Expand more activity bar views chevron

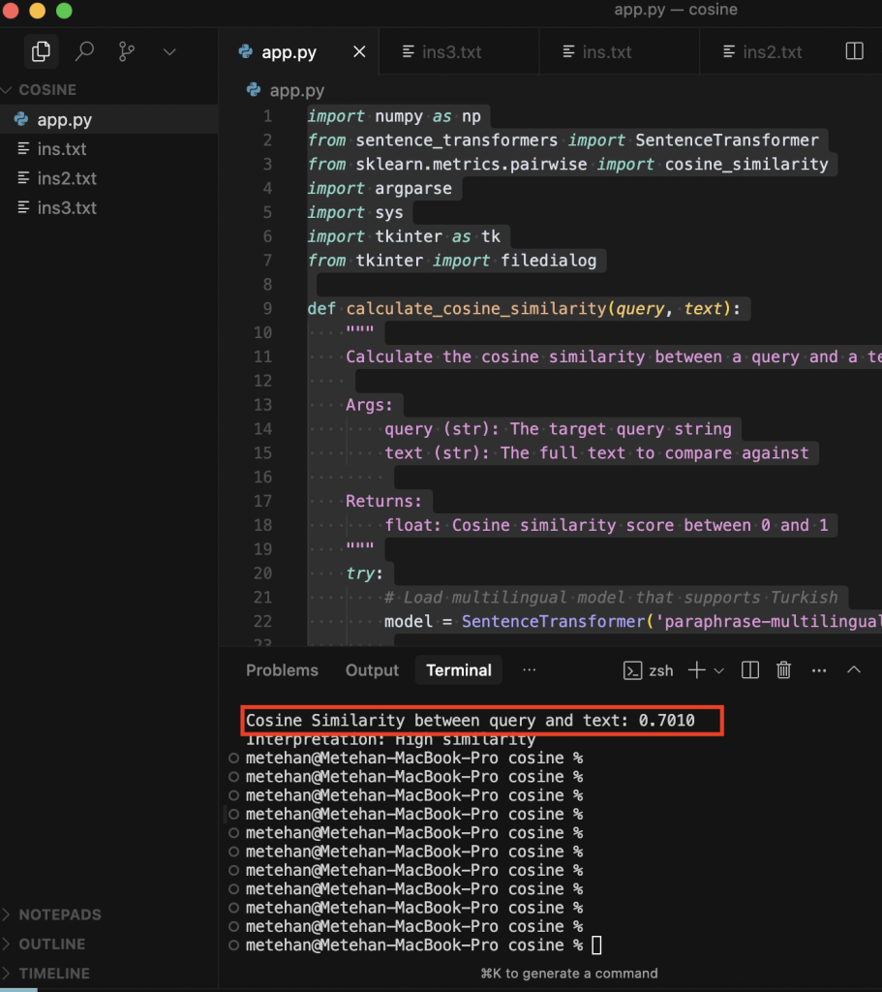(x=169, y=51)
